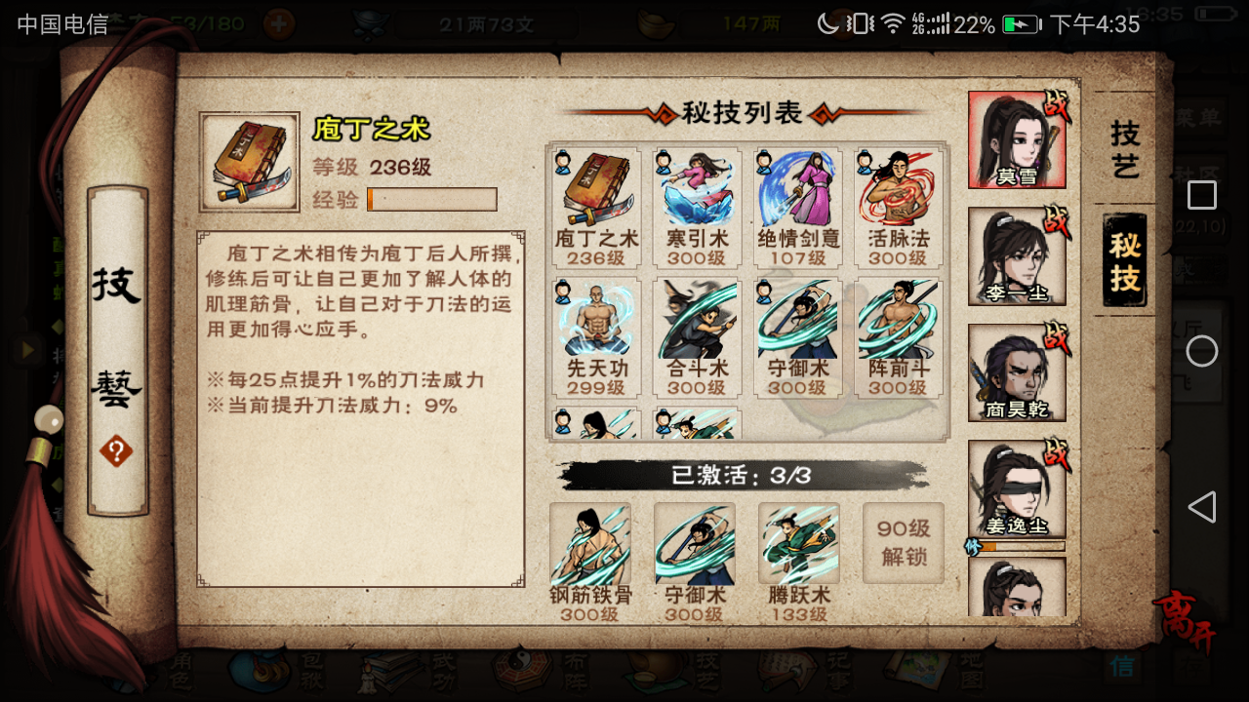
Task: Select character portrait 李一尘
Action: coord(1017,256)
